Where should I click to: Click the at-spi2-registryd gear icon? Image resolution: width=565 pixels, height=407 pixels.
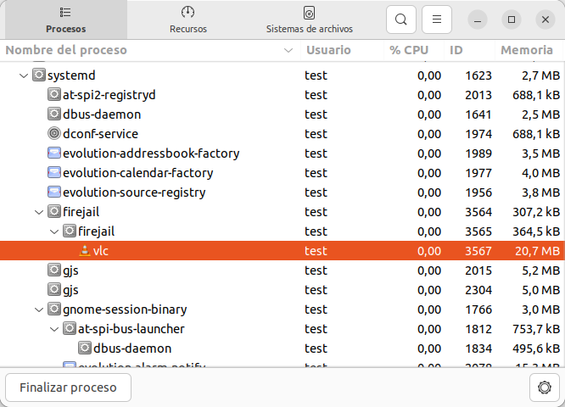(x=54, y=95)
